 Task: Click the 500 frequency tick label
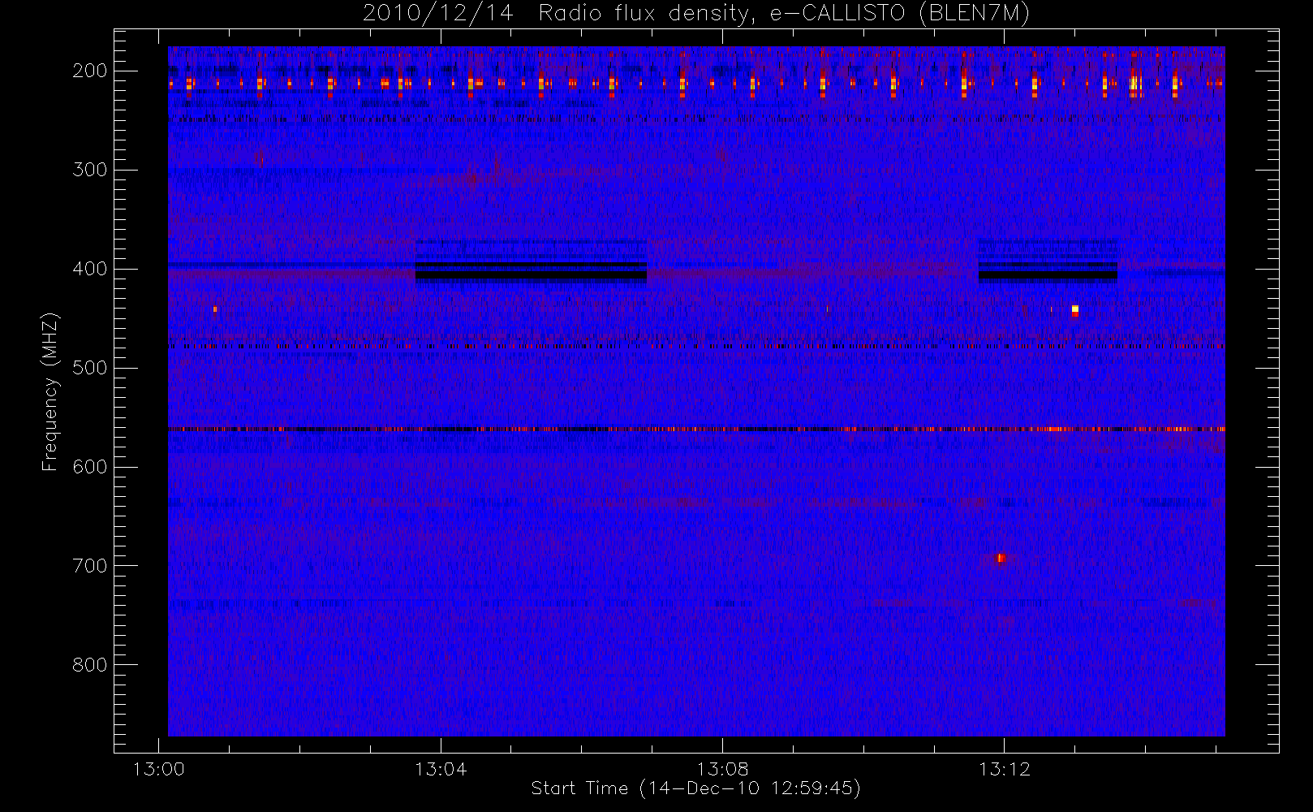(90, 368)
